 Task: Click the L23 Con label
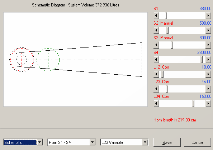pyautogui.click(x=161, y=82)
